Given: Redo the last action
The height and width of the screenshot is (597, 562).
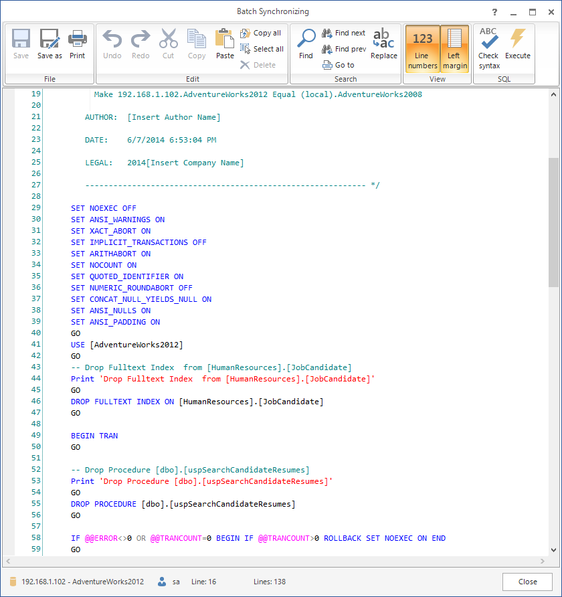Looking at the screenshot, I should pyautogui.click(x=140, y=44).
